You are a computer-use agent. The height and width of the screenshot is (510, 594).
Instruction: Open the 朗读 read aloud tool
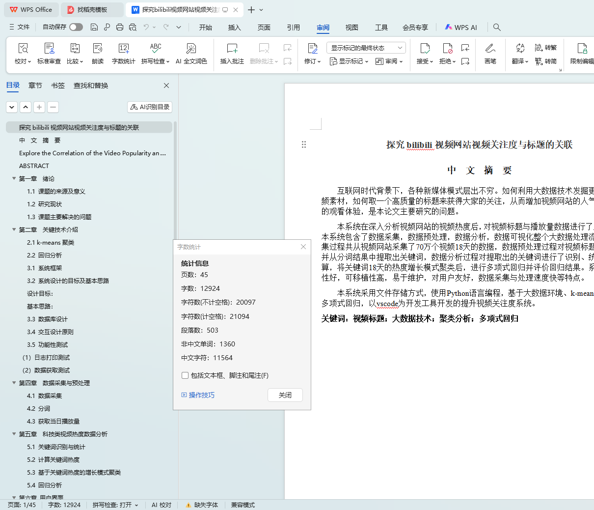(x=98, y=49)
